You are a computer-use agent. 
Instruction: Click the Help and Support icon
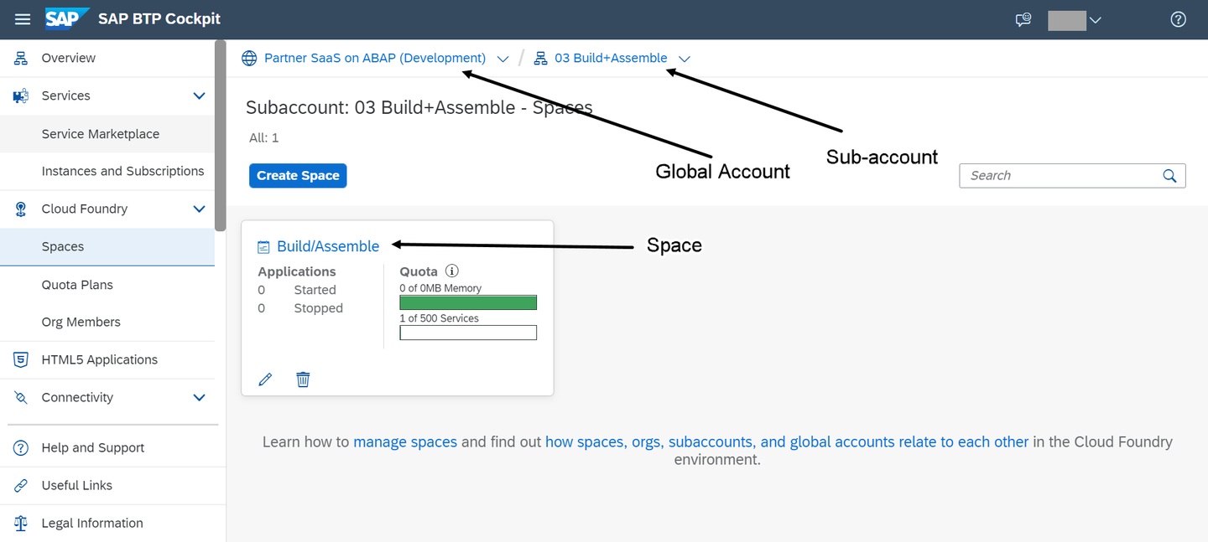pos(21,447)
